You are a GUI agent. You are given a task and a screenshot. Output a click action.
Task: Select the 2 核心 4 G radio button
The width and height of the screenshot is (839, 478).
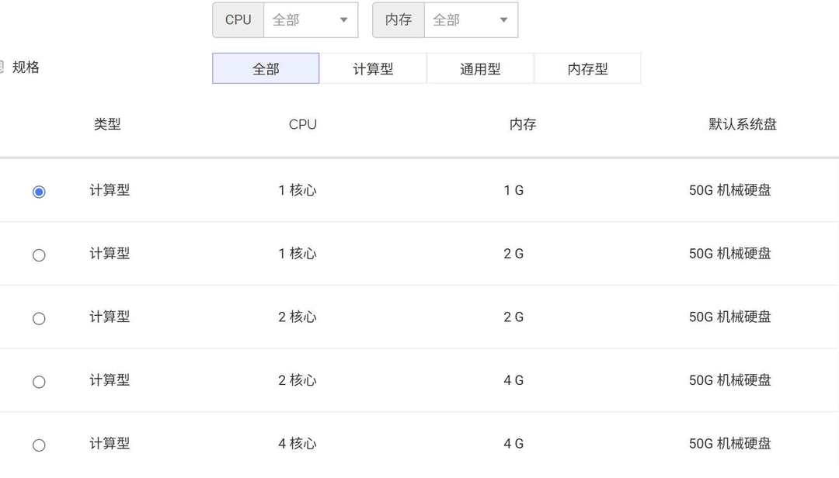[x=39, y=382]
